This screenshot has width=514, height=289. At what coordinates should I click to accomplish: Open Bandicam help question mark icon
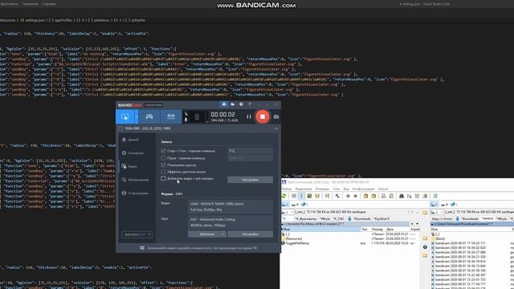(250, 104)
